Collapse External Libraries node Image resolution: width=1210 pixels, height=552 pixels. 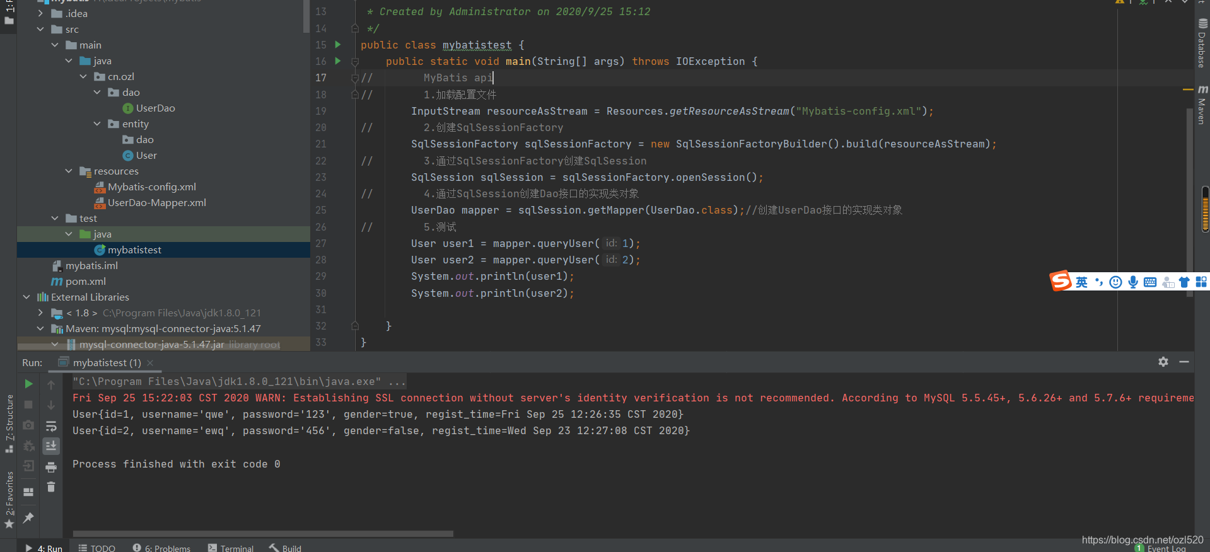[x=26, y=297]
